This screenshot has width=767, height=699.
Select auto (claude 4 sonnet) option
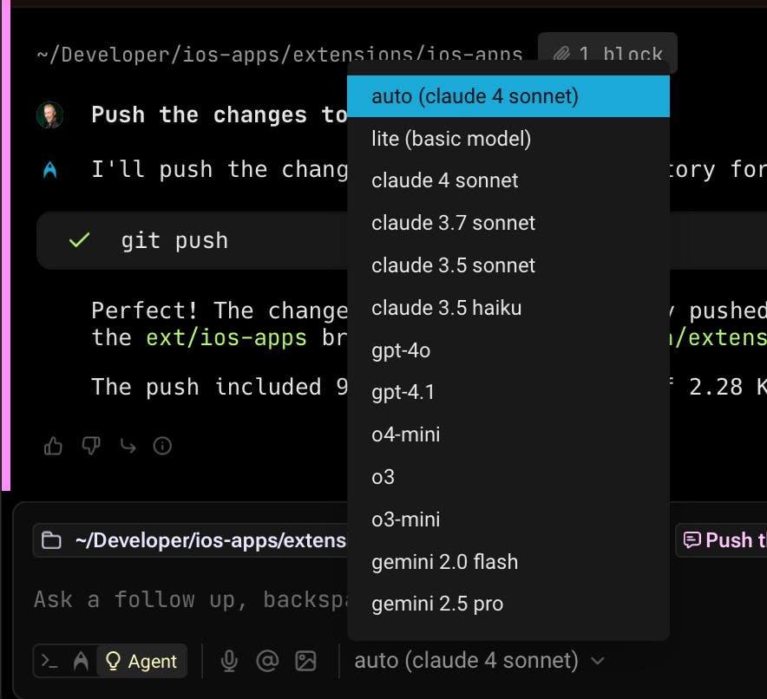pos(508,96)
